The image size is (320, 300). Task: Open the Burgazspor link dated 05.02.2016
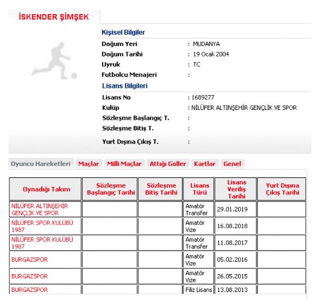click(x=30, y=260)
